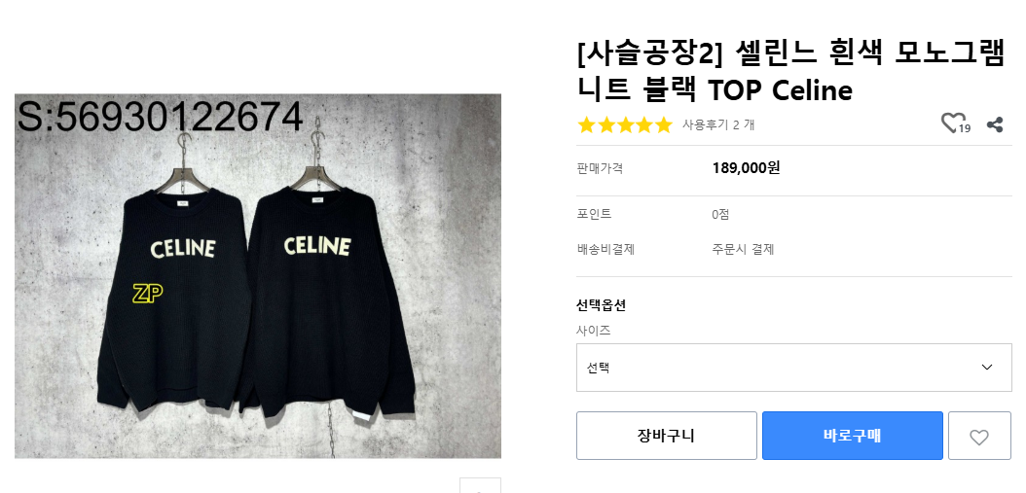1026x493 pixels.
Task: Click the third yellow rating star
Action: 625,124
